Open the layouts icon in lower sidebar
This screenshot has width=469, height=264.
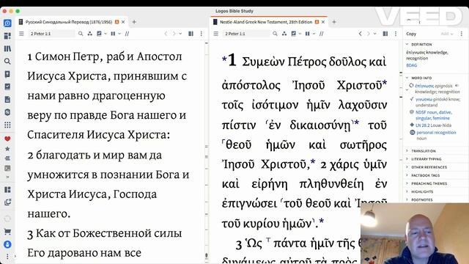coord(7,190)
